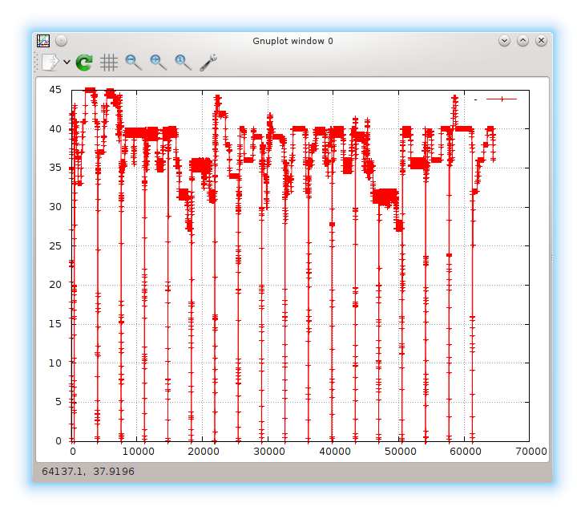Minimize the Gnuplot window
The image size is (585, 515).
click(x=504, y=41)
